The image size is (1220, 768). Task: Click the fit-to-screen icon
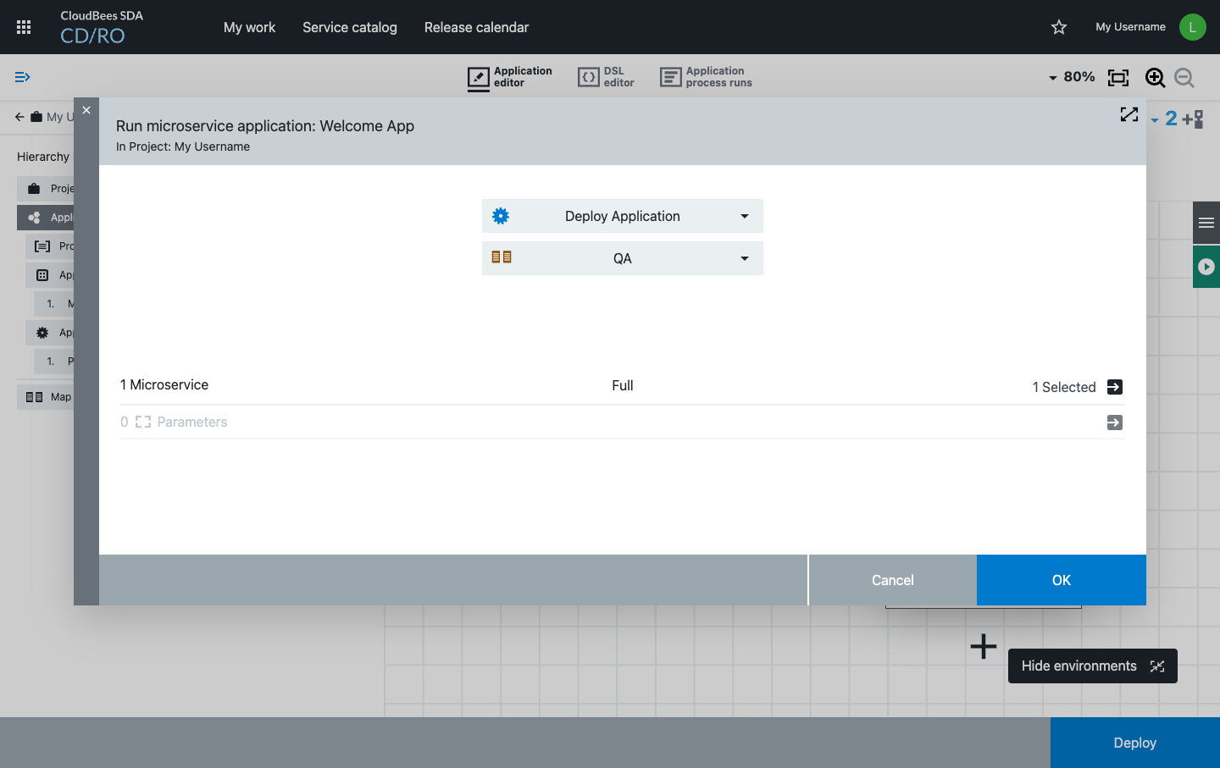[1118, 78]
